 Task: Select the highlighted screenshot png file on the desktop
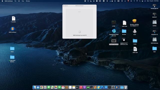pos(114,41)
